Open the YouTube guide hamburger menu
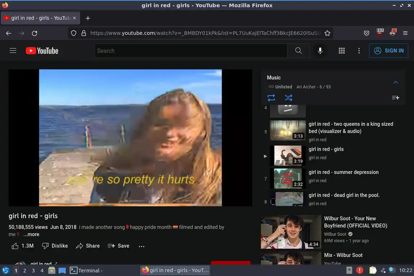The width and height of the screenshot is (414, 276). [x=13, y=50]
